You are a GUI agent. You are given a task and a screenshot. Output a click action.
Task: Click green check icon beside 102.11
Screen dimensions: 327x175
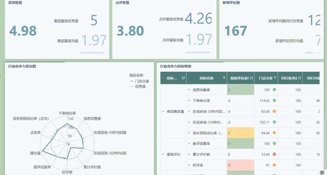(x=274, y=122)
